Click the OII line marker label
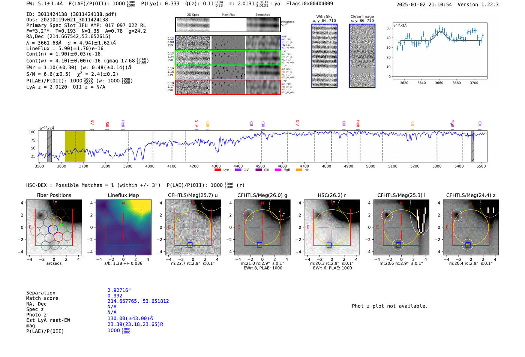Screen dimensions: 525x357 coord(344,123)
